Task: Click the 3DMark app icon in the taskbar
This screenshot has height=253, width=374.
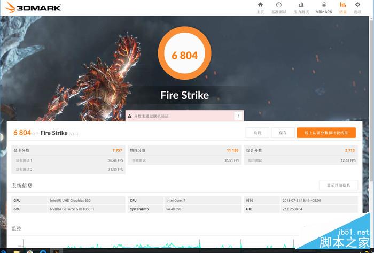Action: (56, 251)
